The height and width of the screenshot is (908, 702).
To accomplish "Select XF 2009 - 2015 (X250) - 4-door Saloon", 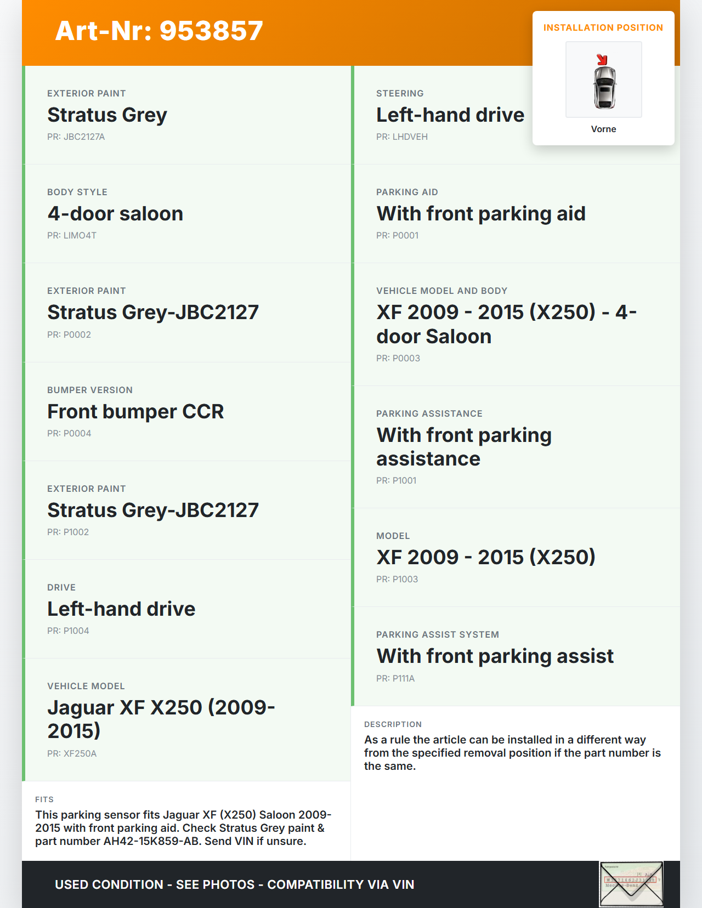I will coord(506,324).
